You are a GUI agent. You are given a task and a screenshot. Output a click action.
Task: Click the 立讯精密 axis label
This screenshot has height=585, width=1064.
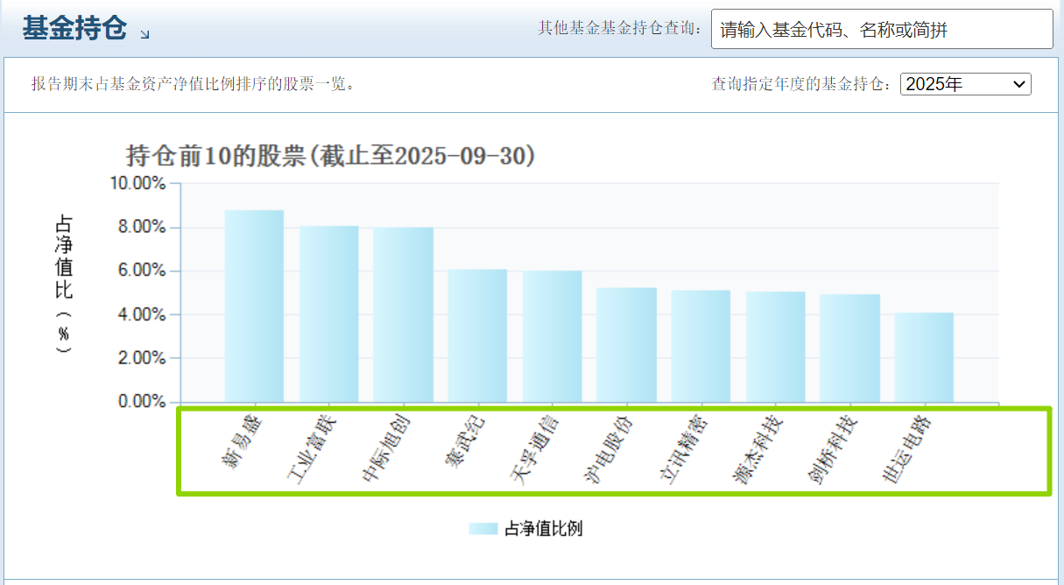click(x=682, y=449)
